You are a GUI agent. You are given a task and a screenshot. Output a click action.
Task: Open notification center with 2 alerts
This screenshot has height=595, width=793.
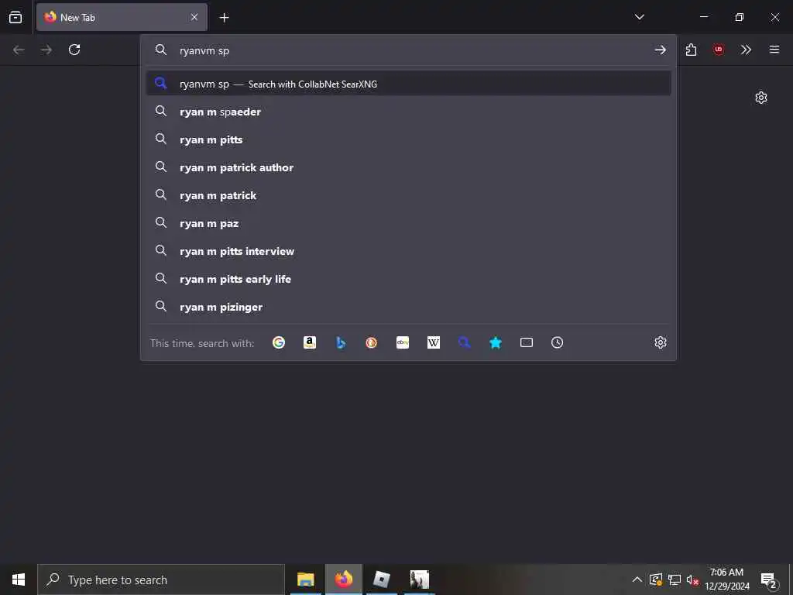pyautogui.click(x=769, y=580)
